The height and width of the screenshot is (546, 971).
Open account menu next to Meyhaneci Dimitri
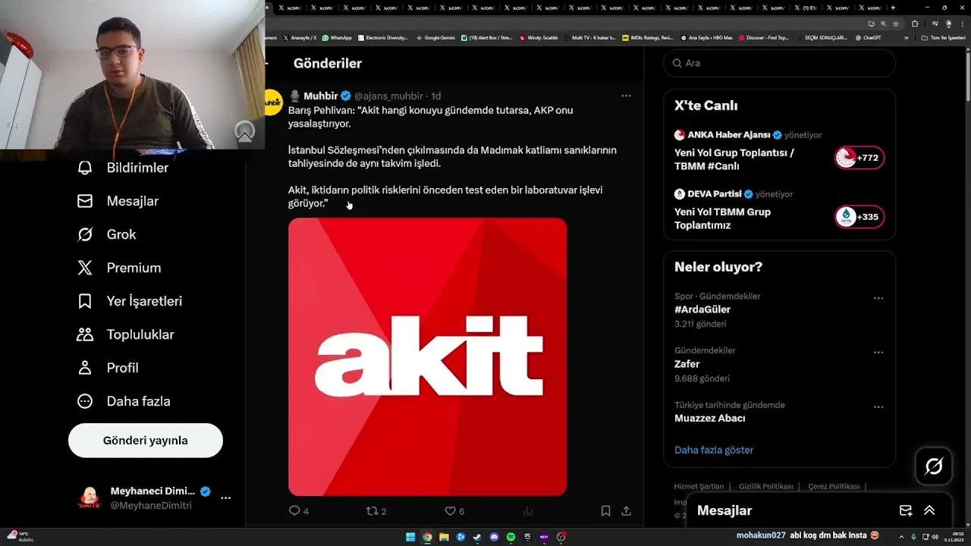(x=225, y=498)
